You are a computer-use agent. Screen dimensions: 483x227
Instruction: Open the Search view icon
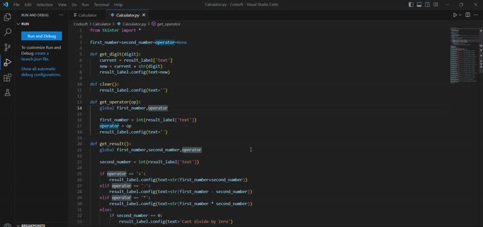[8, 32]
